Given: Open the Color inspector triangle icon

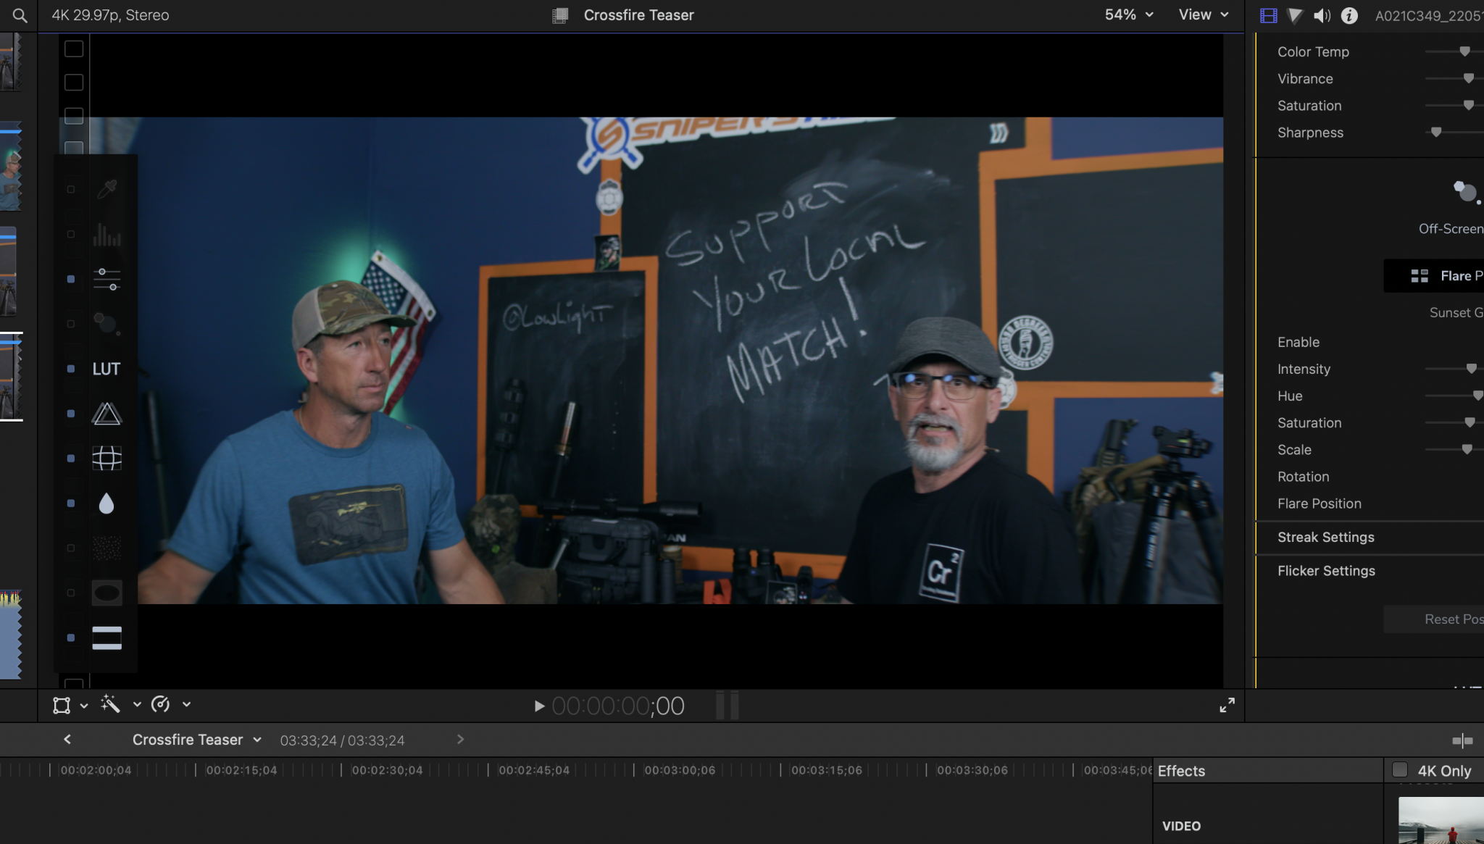Looking at the screenshot, I should click(x=1295, y=15).
